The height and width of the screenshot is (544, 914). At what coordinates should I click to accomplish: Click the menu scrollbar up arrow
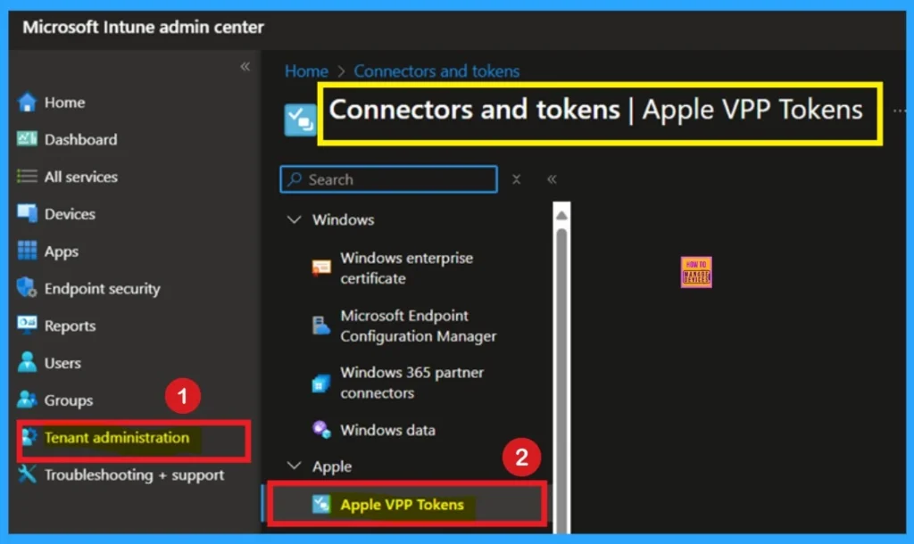pos(561,215)
